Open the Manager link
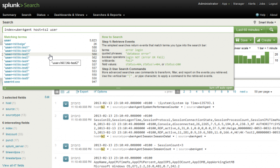Image resolution: width=280 pixels, height=168 pixels. click(x=238, y=4)
